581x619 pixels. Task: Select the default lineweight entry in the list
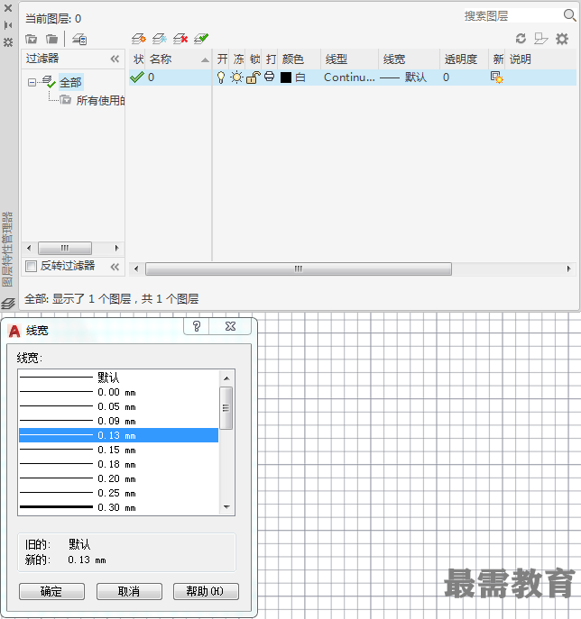118,378
